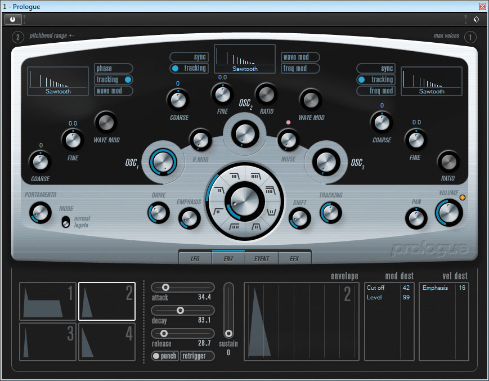The image size is (489, 381).
Task: Select envelope 3 thumbnail
Action: coord(48,342)
